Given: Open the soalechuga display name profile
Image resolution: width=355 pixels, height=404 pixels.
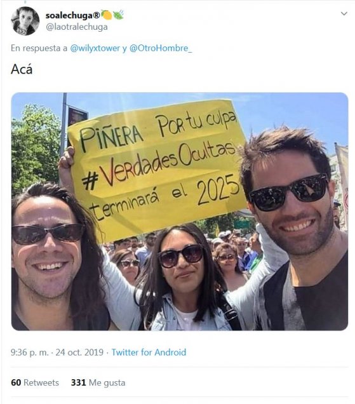Looking at the screenshot, I should click(x=72, y=15).
